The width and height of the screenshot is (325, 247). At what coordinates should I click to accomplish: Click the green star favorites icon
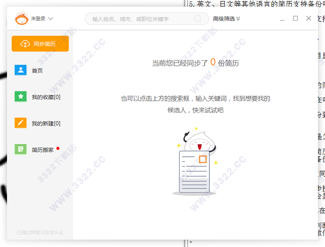click(21, 97)
